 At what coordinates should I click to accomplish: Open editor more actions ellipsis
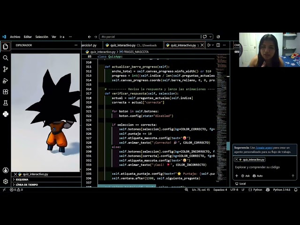pos(224,45)
